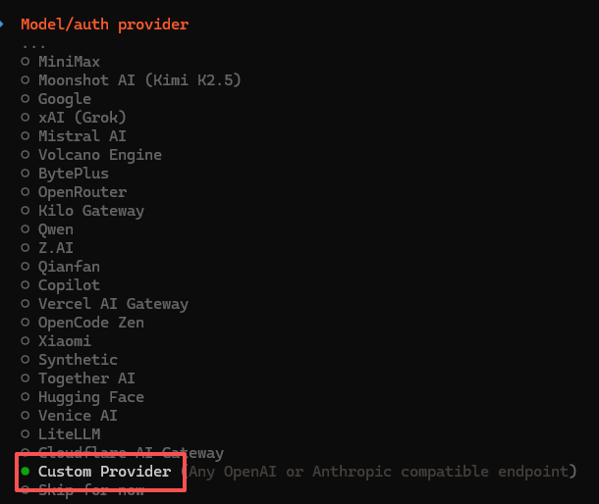This screenshot has width=599, height=504.
Task: Select OpenCode Zen option
Action: point(90,323)
